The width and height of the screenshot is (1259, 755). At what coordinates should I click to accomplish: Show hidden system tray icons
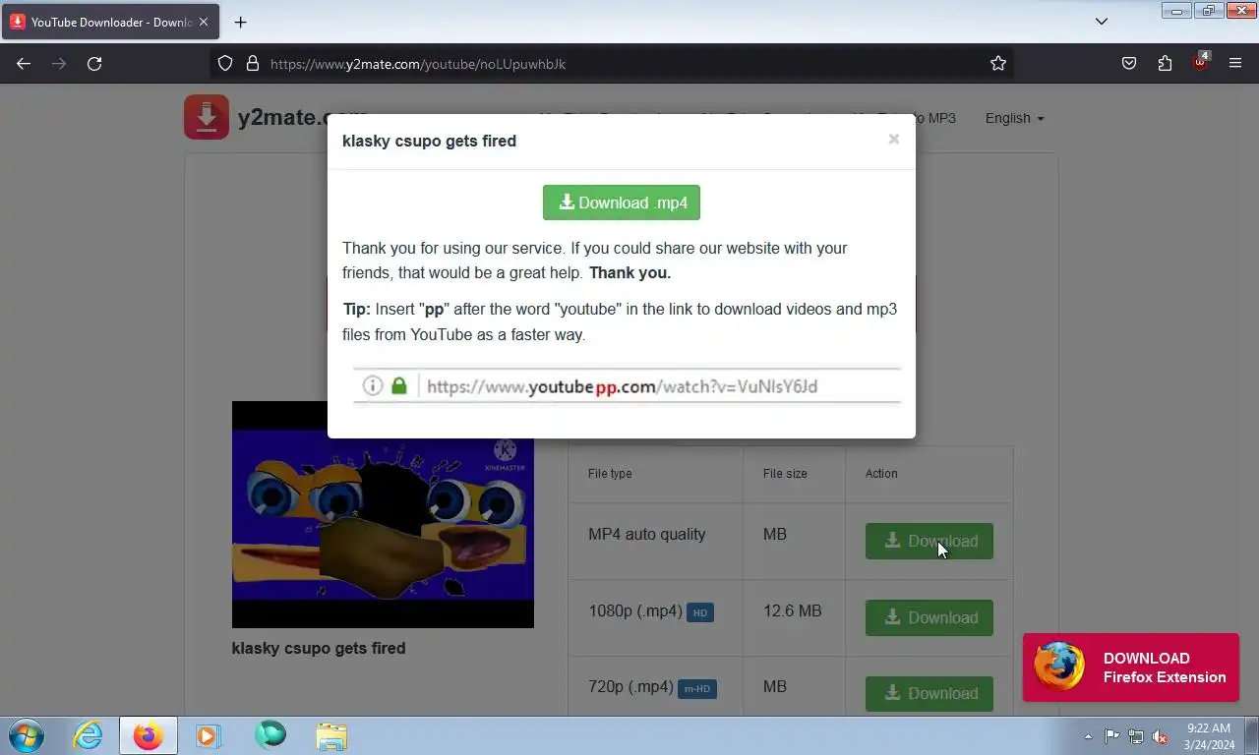point(1088,736)
